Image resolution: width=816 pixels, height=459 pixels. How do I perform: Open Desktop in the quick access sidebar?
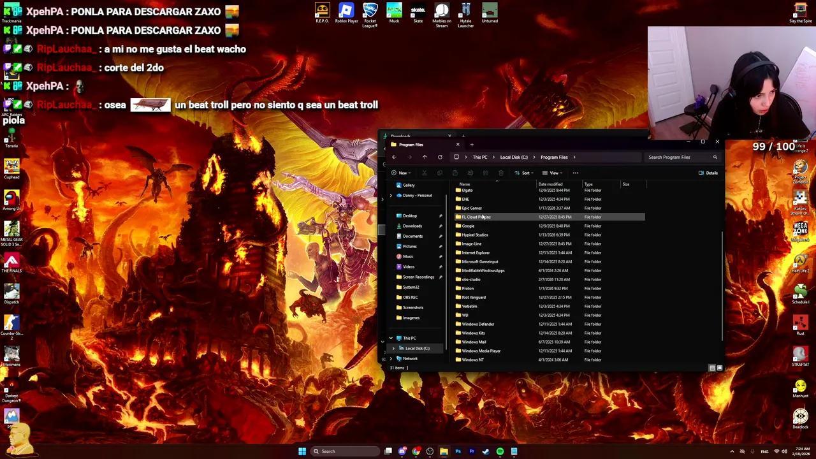(x=410, y=216)
